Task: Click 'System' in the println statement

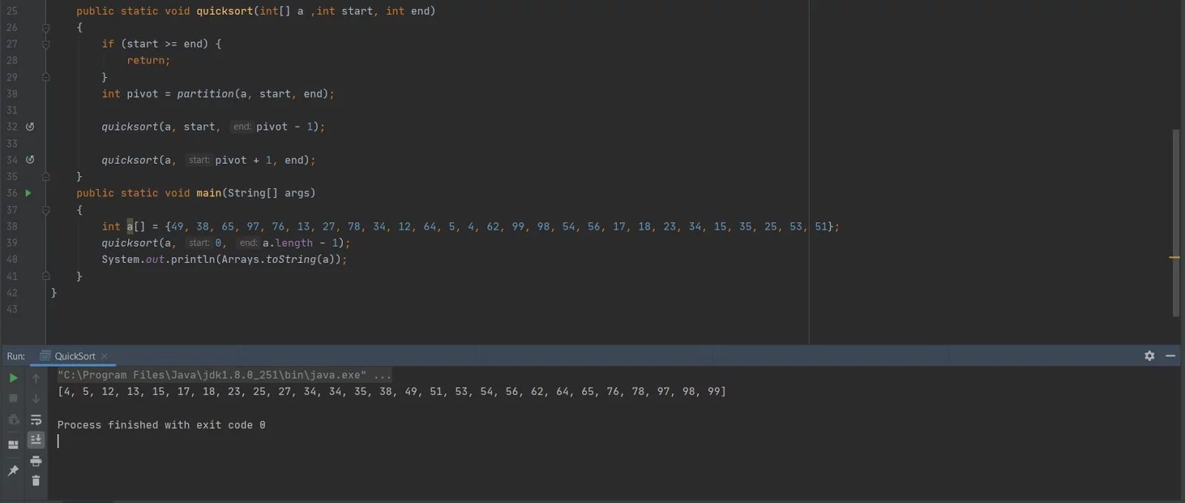Action: coord(121,259)
